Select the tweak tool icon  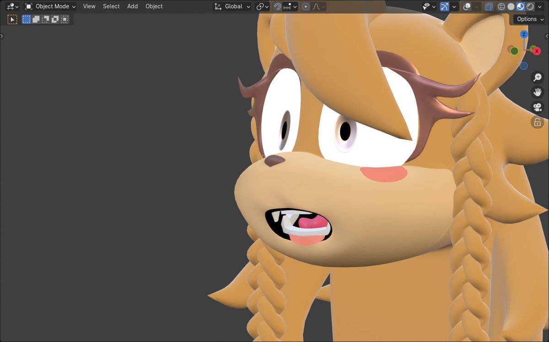tap(12, 19)
